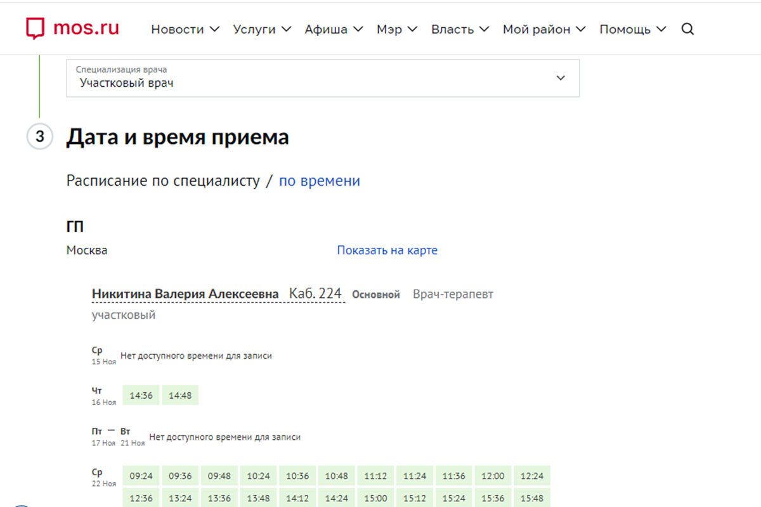Viewport: 761px width, 507px height.
Task: Switch schedule view to по времени
Action: tap(319, 181)
